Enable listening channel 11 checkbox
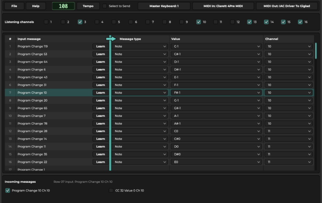Viewport: 322px width, 203px height. [x=215, y=22]
